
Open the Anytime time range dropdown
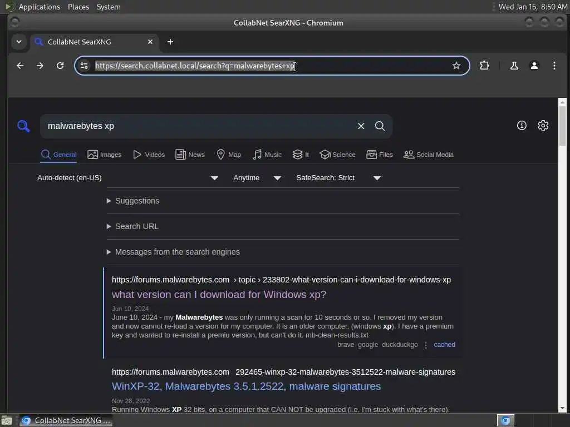[x=257, y=178]
